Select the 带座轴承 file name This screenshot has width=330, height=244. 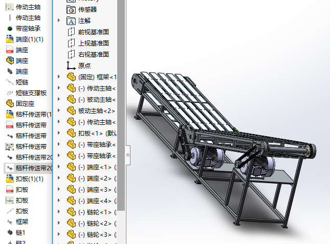28,29
